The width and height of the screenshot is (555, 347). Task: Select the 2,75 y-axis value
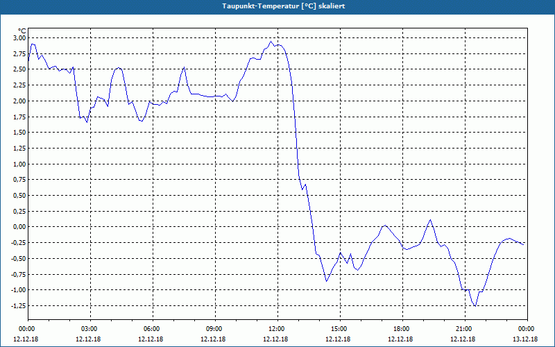(x=20, y=54)
